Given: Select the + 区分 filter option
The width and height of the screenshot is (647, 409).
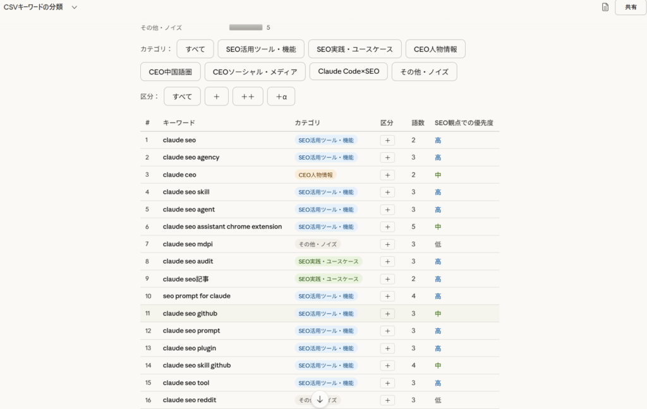Looking at the screenshot, I should tap(216, 96).
